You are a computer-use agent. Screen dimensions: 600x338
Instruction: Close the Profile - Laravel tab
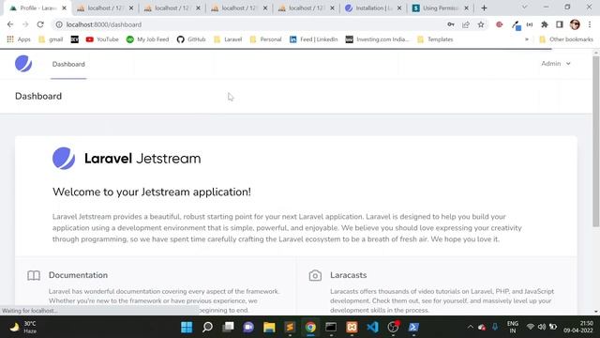click(65, 8)
